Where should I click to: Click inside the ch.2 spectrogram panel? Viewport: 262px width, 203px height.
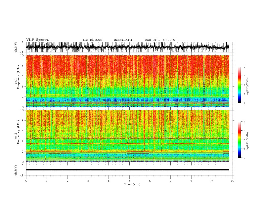128,136
